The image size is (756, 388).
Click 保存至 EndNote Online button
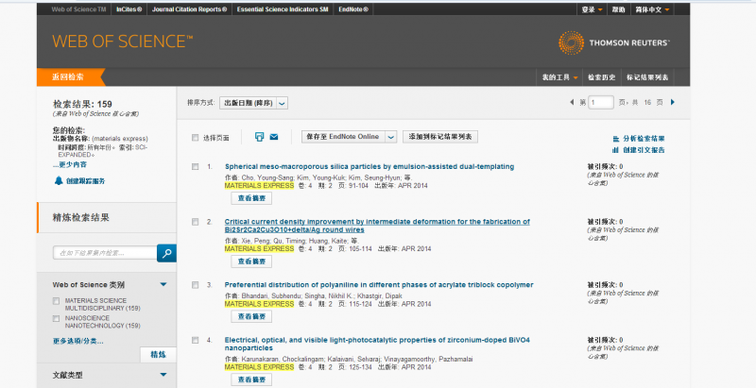click(x=343, y=137)
